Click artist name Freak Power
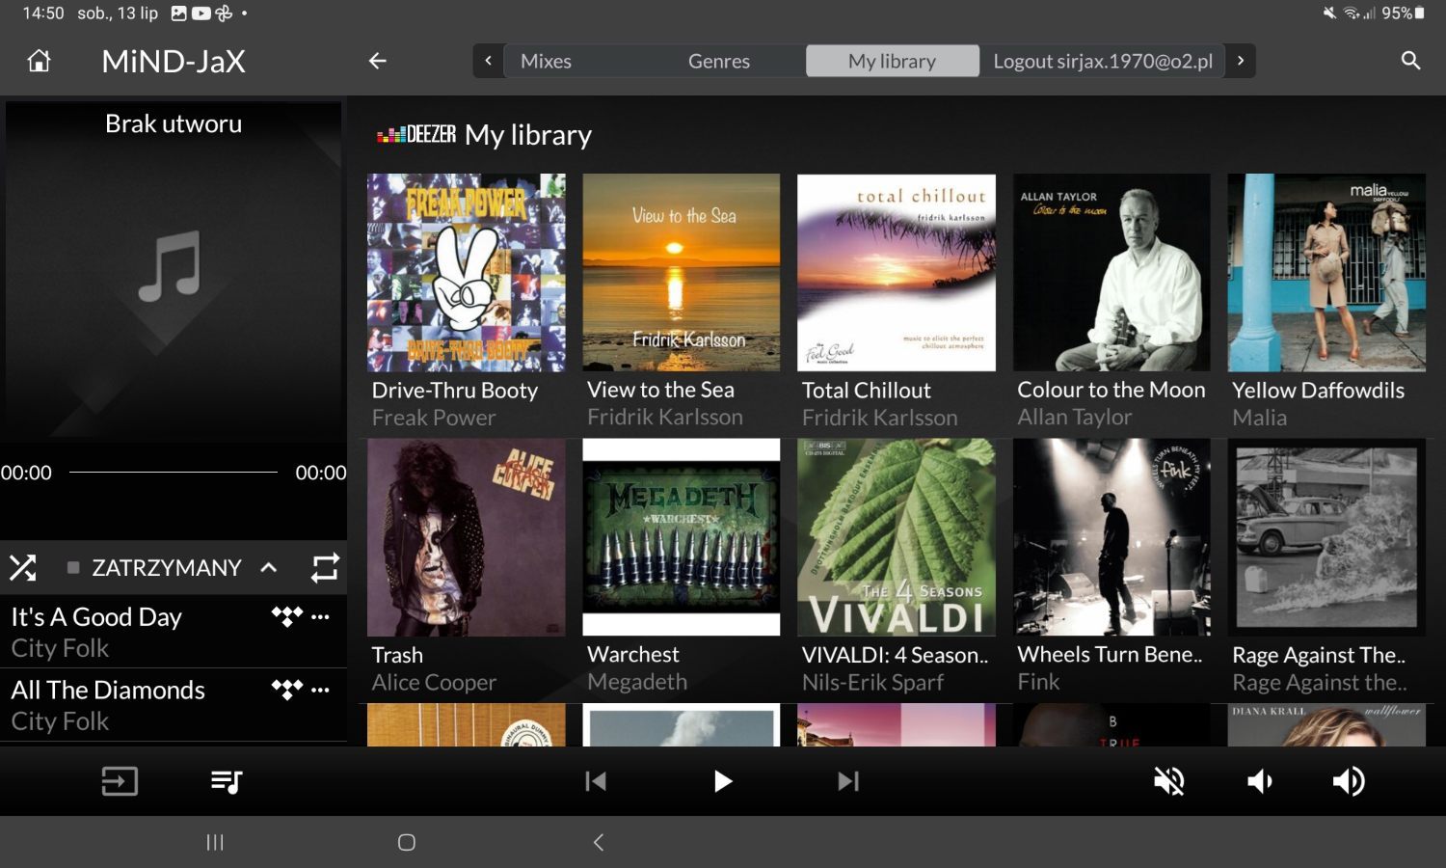Image resolution: width=1446 pixels, height=868 pixels. point(434,418)
